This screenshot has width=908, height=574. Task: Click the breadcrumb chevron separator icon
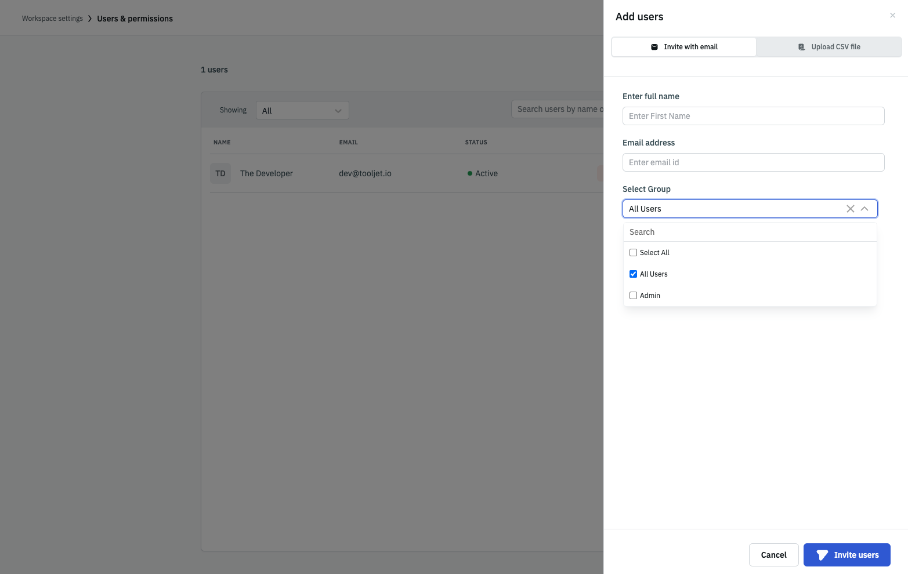[x=90, y=19]
